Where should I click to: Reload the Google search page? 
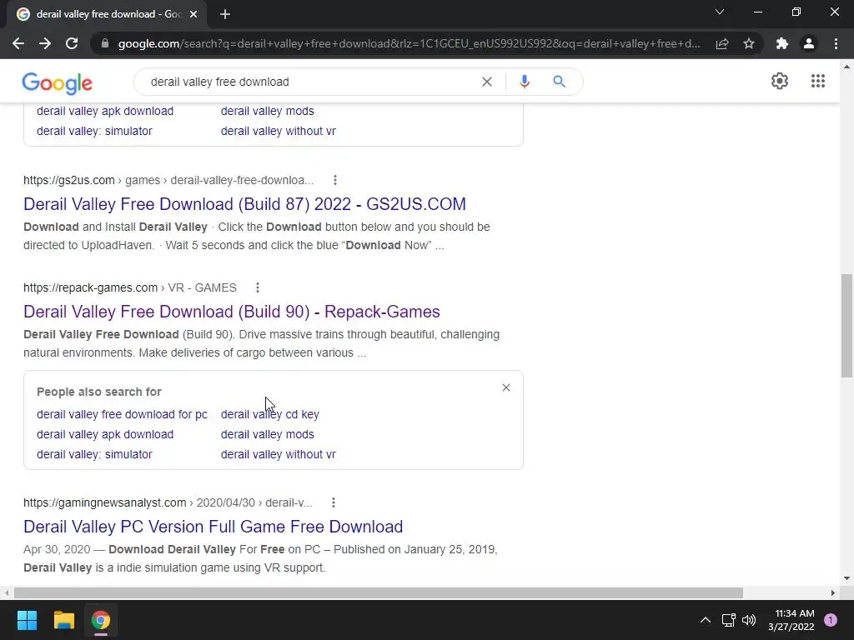click(72, 43)
